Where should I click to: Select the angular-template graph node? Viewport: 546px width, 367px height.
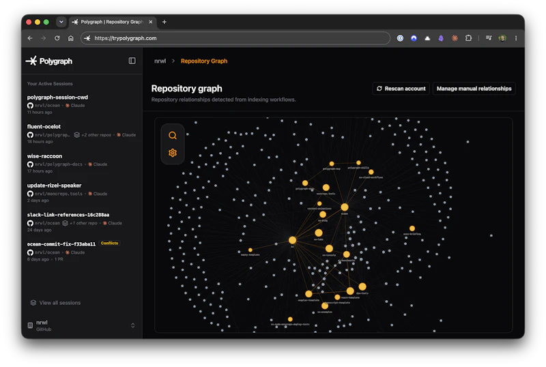[x=308, y=294]
